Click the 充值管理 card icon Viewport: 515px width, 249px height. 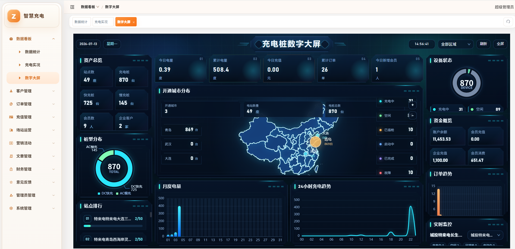tap(11, 117)
